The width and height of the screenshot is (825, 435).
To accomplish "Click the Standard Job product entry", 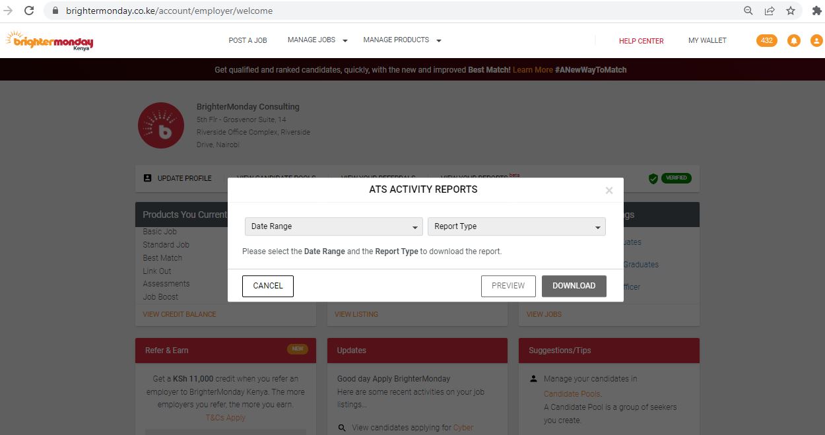I will 166,245.
